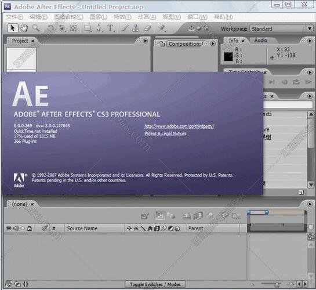The image size is (316, 290).
Task: Click Toggle Switches / Modes button
Action: point(155,284)
